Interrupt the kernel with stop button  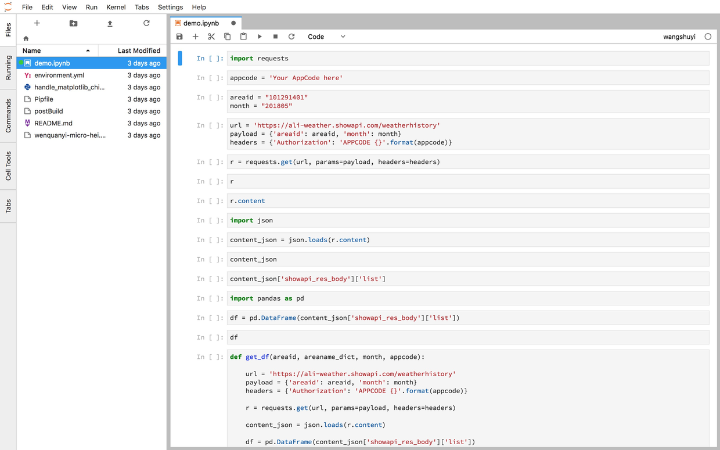[275, 37]
